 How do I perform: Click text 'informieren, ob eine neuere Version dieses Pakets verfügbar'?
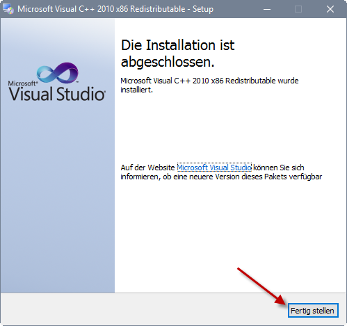(221, 177)
